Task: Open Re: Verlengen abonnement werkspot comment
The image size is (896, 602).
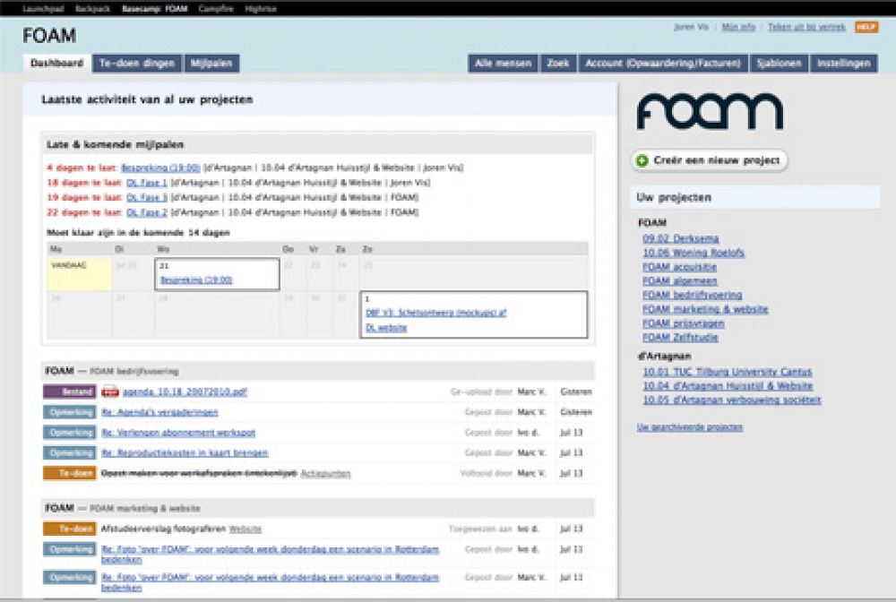Action: tap(178, 433)
